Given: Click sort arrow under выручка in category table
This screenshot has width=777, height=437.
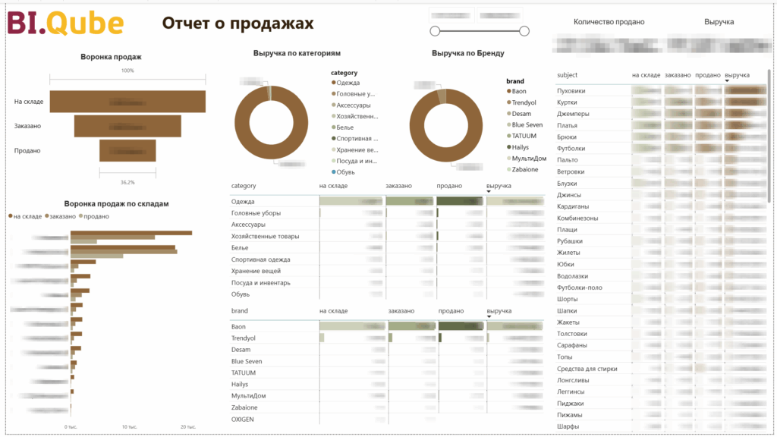Looking at the screenshot, I should pyautogui.click(x=489, y=191).
